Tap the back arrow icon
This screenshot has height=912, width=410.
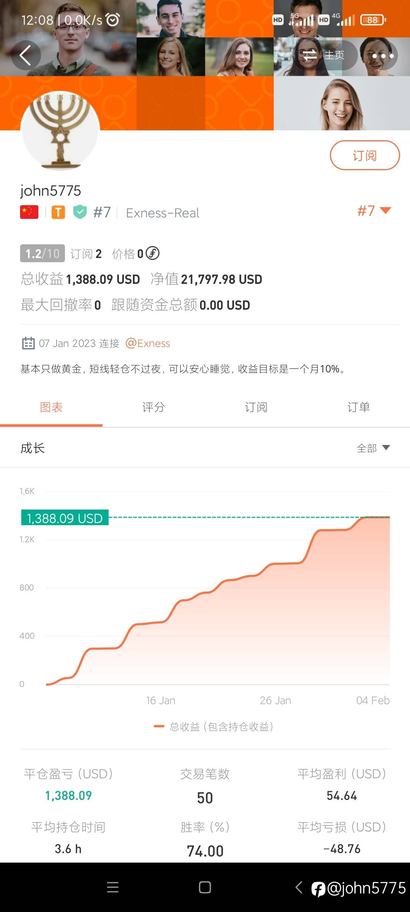coord(25,55)
